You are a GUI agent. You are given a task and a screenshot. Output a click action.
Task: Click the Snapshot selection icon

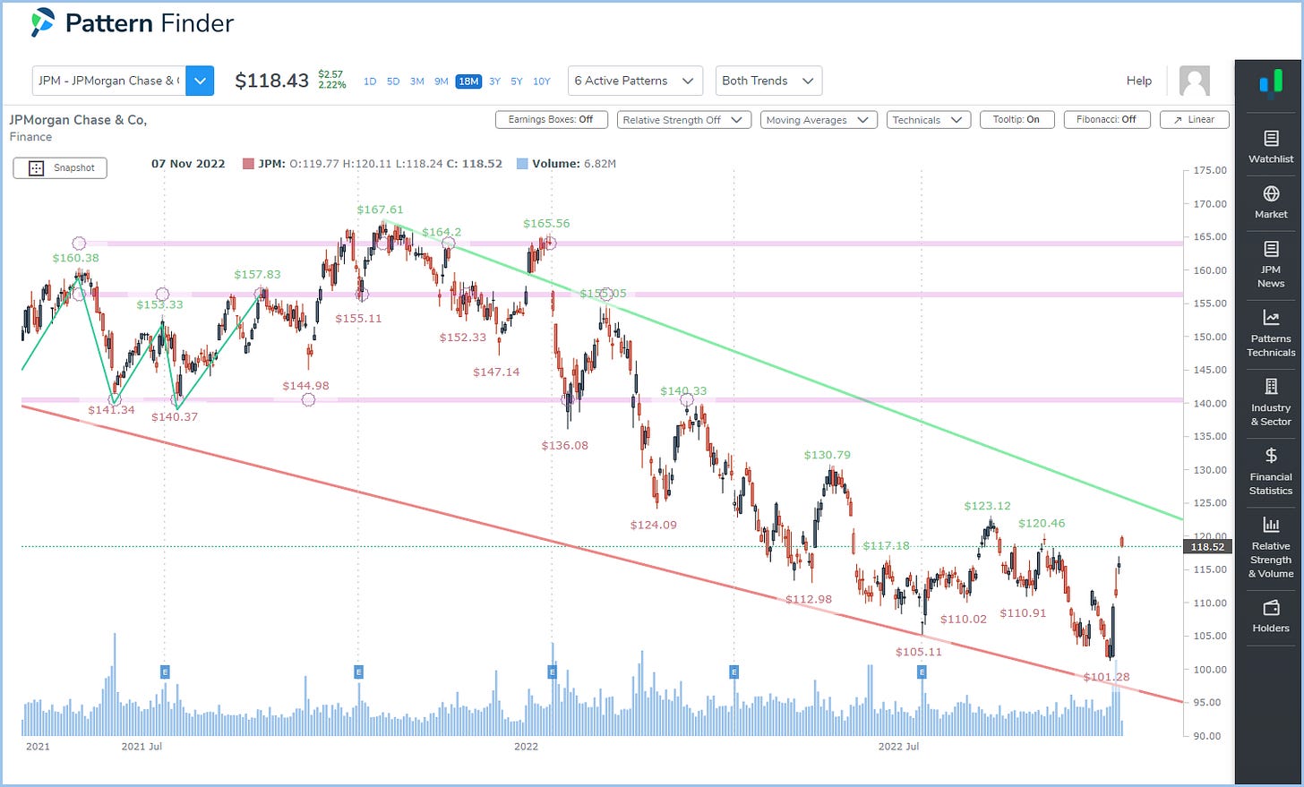(x=36, y=168)
